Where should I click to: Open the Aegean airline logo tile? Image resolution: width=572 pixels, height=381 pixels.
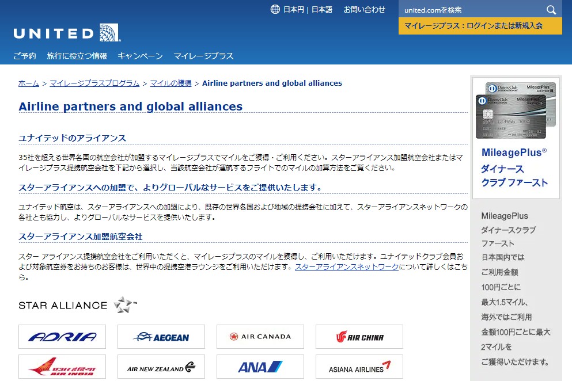click(x=161, y=337)
